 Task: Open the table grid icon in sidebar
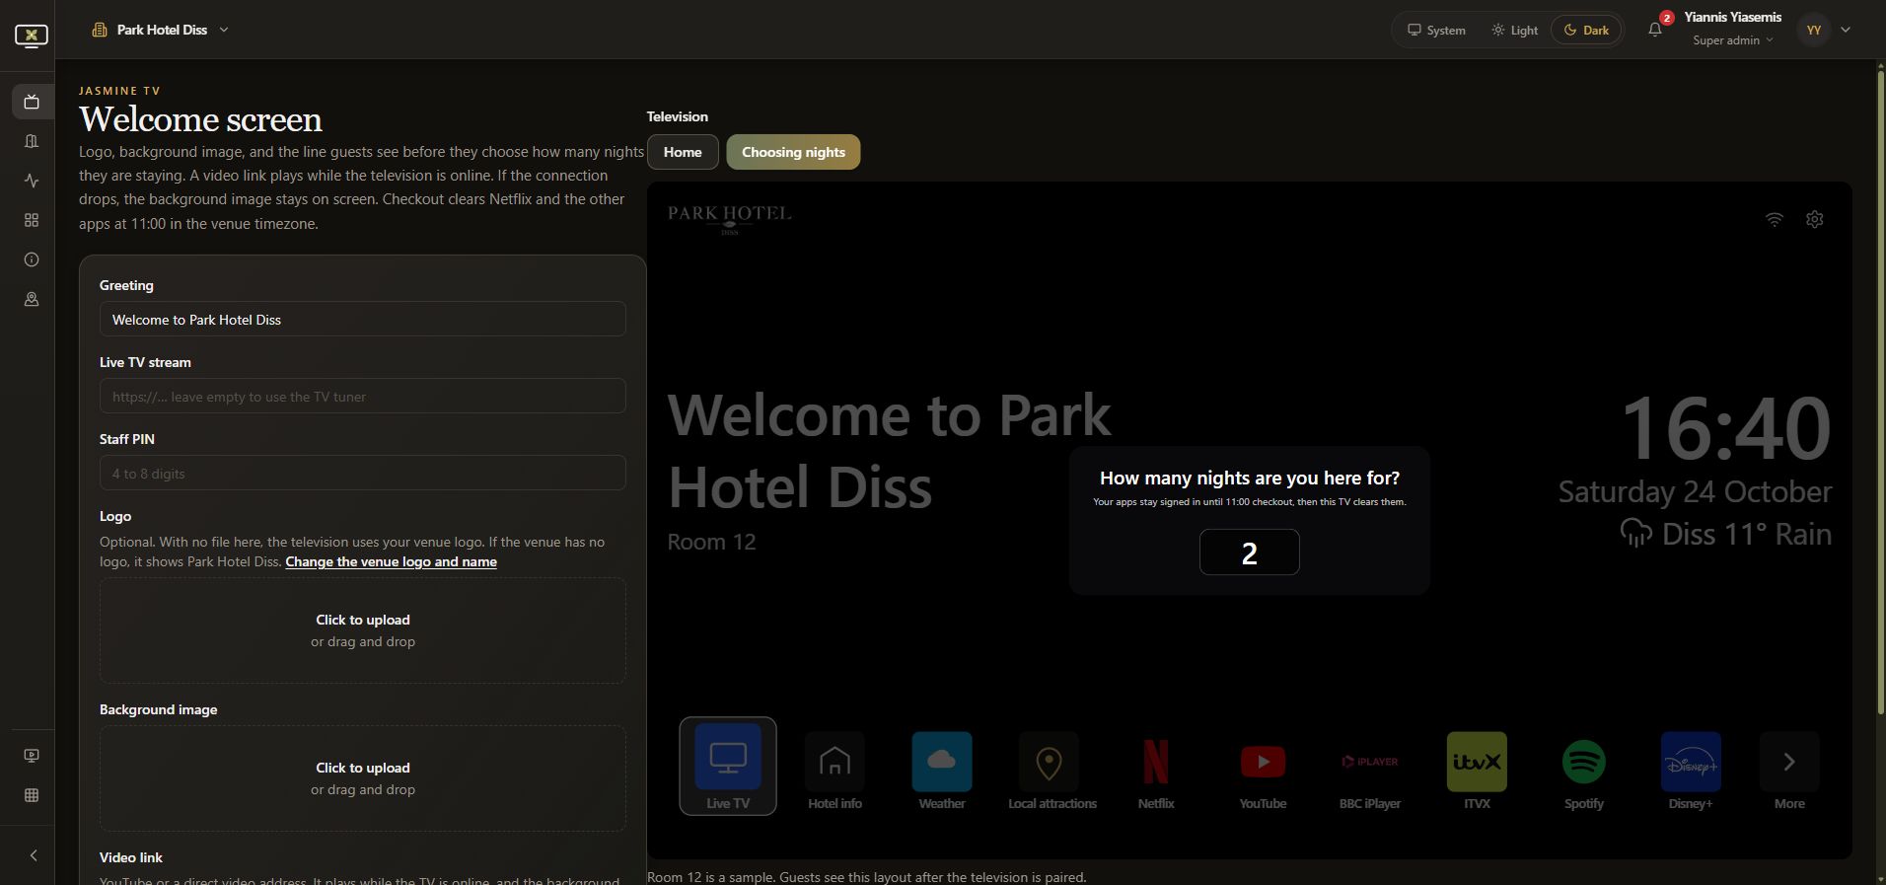[32, 795]
